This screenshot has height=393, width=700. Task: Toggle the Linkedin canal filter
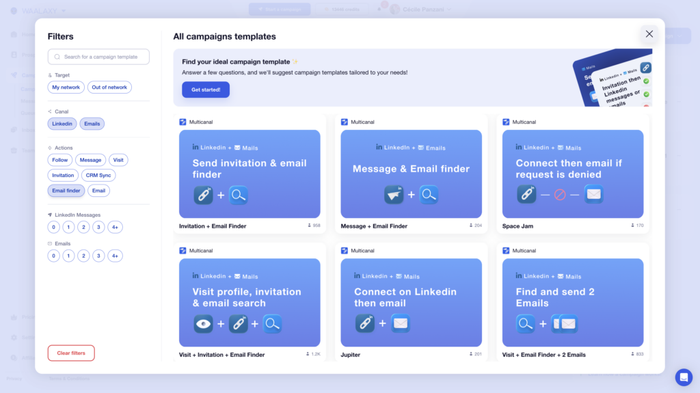(x=62, y=124)
